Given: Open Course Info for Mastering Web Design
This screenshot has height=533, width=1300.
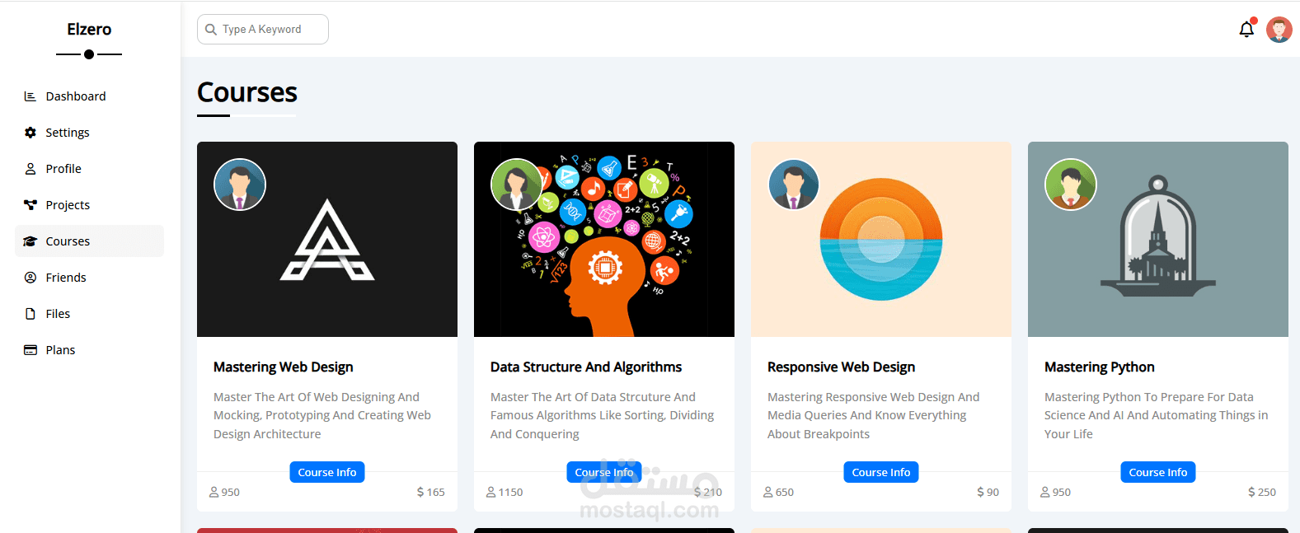Looking at the screenshot, I should tap(327, 472).
